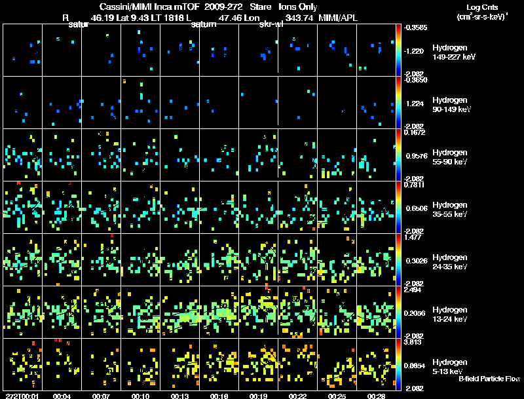Viewport: 524px width, 399px height.
Task: Click the Stare mode text in title
Action: point(260,7)
